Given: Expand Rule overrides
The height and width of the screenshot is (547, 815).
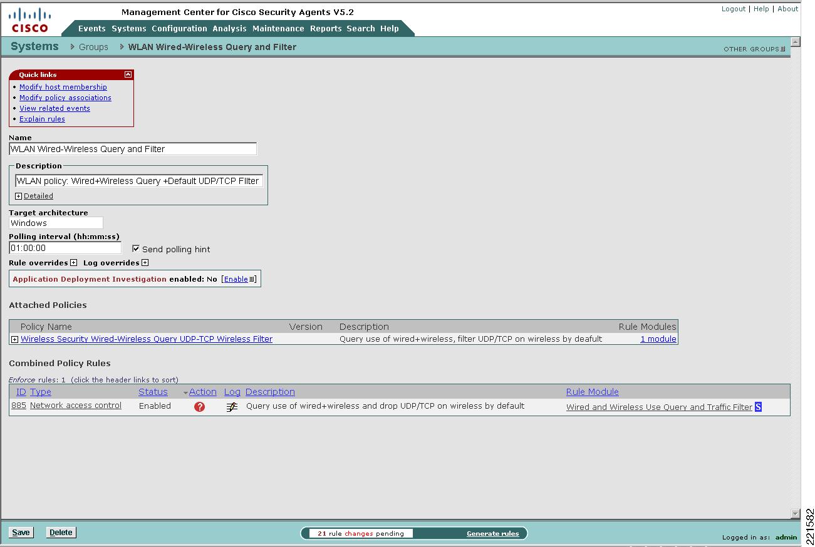Looking at the screenshot, I should pyautogui.click(x=73, y=263).
